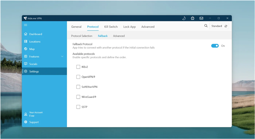
Task: Click the SSTP protocol label
Action: tap(84, 107)
